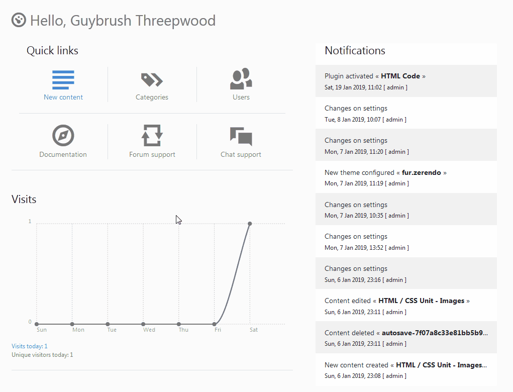Image resolution: width=513 pixels, height=392 pixels.
Task: Click the Sat axis label
Action: pyautogui.click(x=254, y=330)
